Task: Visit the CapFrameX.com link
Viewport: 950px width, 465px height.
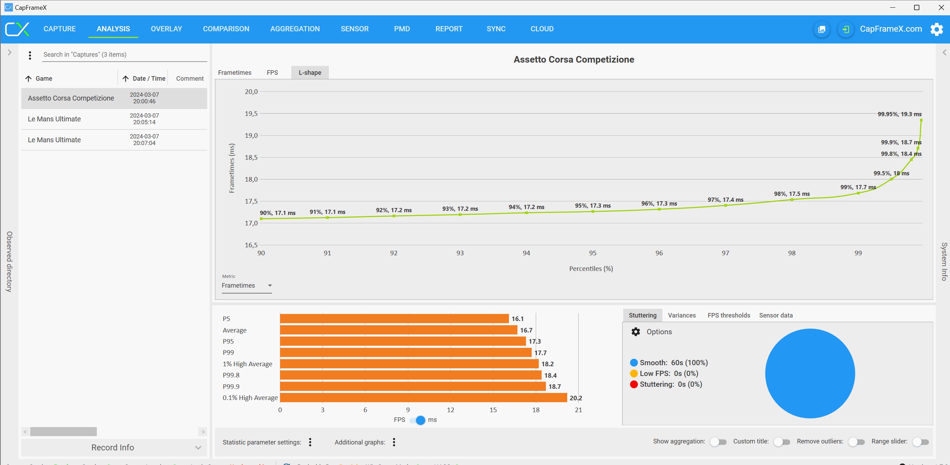Action: pyautogui.click(x=891, y=29)
